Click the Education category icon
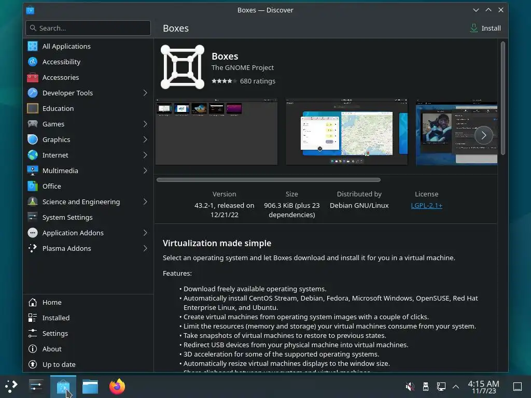Screen dimensions: 531x398 pyautogui.click(x=33, y=108)
